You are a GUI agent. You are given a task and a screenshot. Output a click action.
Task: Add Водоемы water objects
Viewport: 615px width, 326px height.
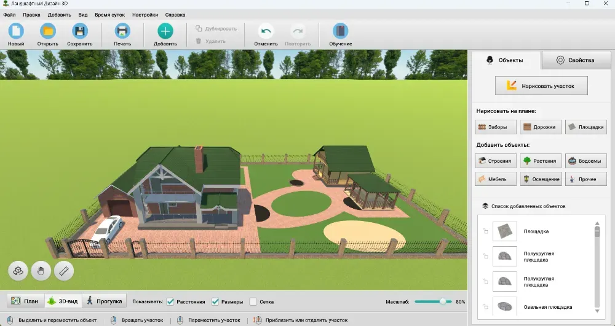[x=586, y=161]
